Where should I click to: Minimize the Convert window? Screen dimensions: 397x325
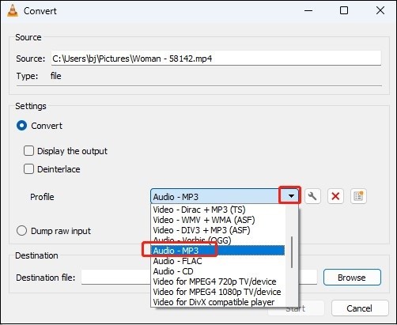point(308,10)
